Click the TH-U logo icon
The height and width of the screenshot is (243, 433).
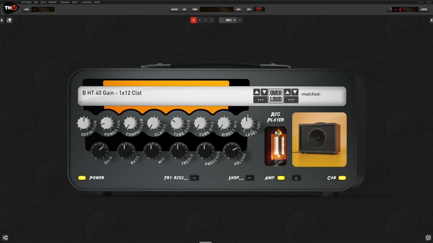(x=11, y=7)
